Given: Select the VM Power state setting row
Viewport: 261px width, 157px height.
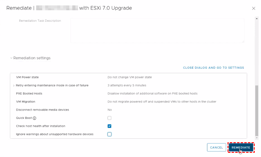Looking at the screenshot, I should 27,77.
